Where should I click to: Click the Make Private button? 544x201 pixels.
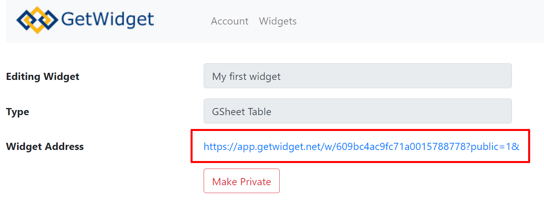tap(242, 181)
